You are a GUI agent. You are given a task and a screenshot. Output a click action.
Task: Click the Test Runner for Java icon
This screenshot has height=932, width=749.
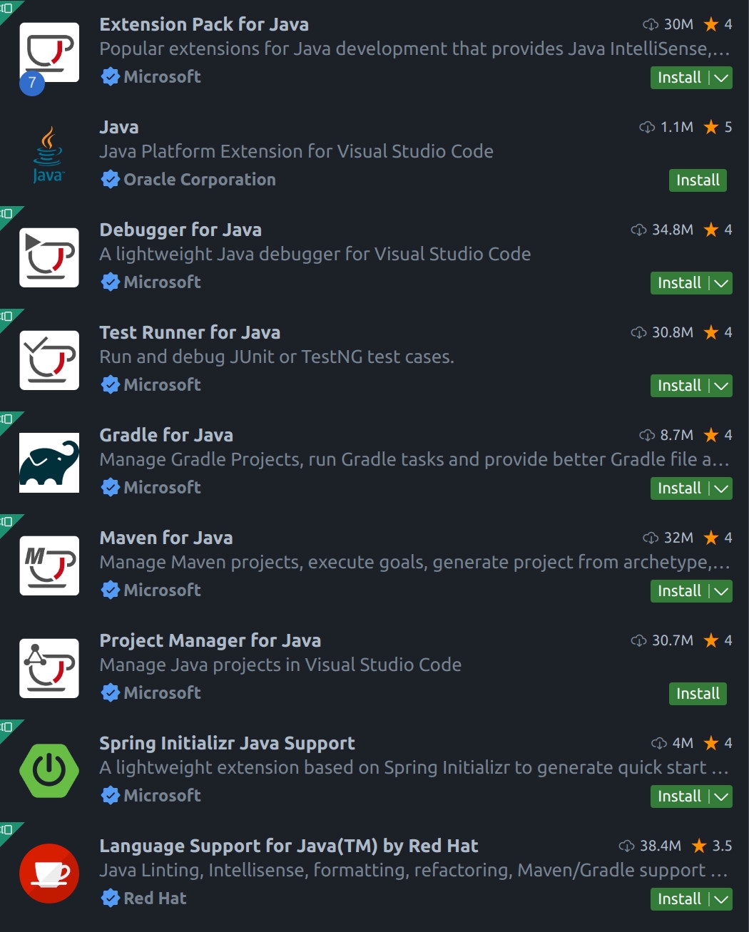click(49, 360)
